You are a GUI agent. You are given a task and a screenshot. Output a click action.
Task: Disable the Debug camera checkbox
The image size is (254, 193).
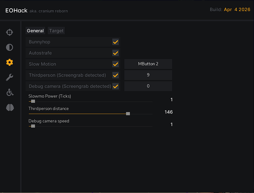116,86
